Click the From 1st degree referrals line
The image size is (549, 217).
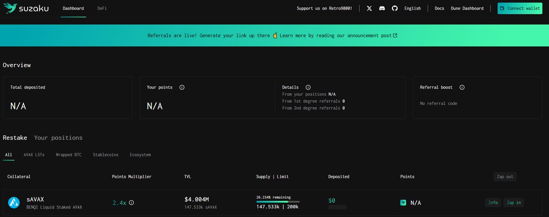[313, 101]
